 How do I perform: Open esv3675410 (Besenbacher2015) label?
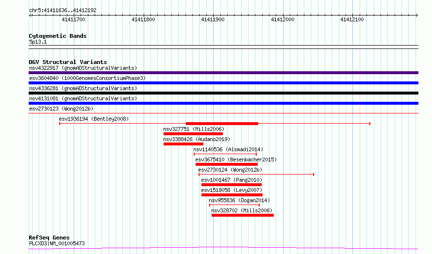pos(236,159)
